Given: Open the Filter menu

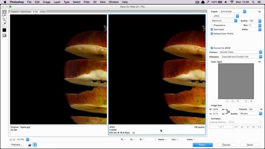Looking at the screenshot, I should pos(87,2).
